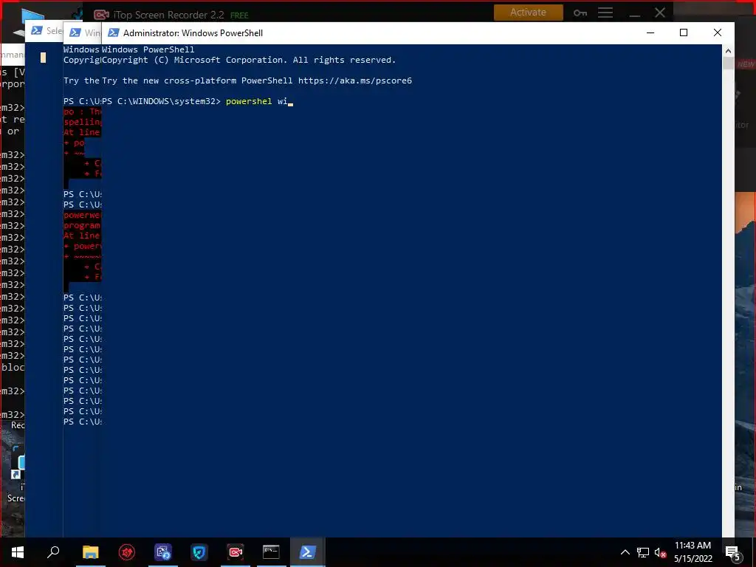Click the PowerShell scrollbar up arrow

[728, 51]
